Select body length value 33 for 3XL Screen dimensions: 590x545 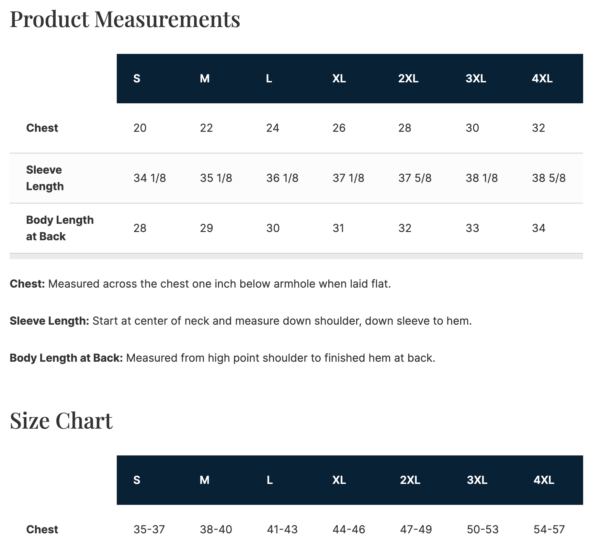coord(472,228)
